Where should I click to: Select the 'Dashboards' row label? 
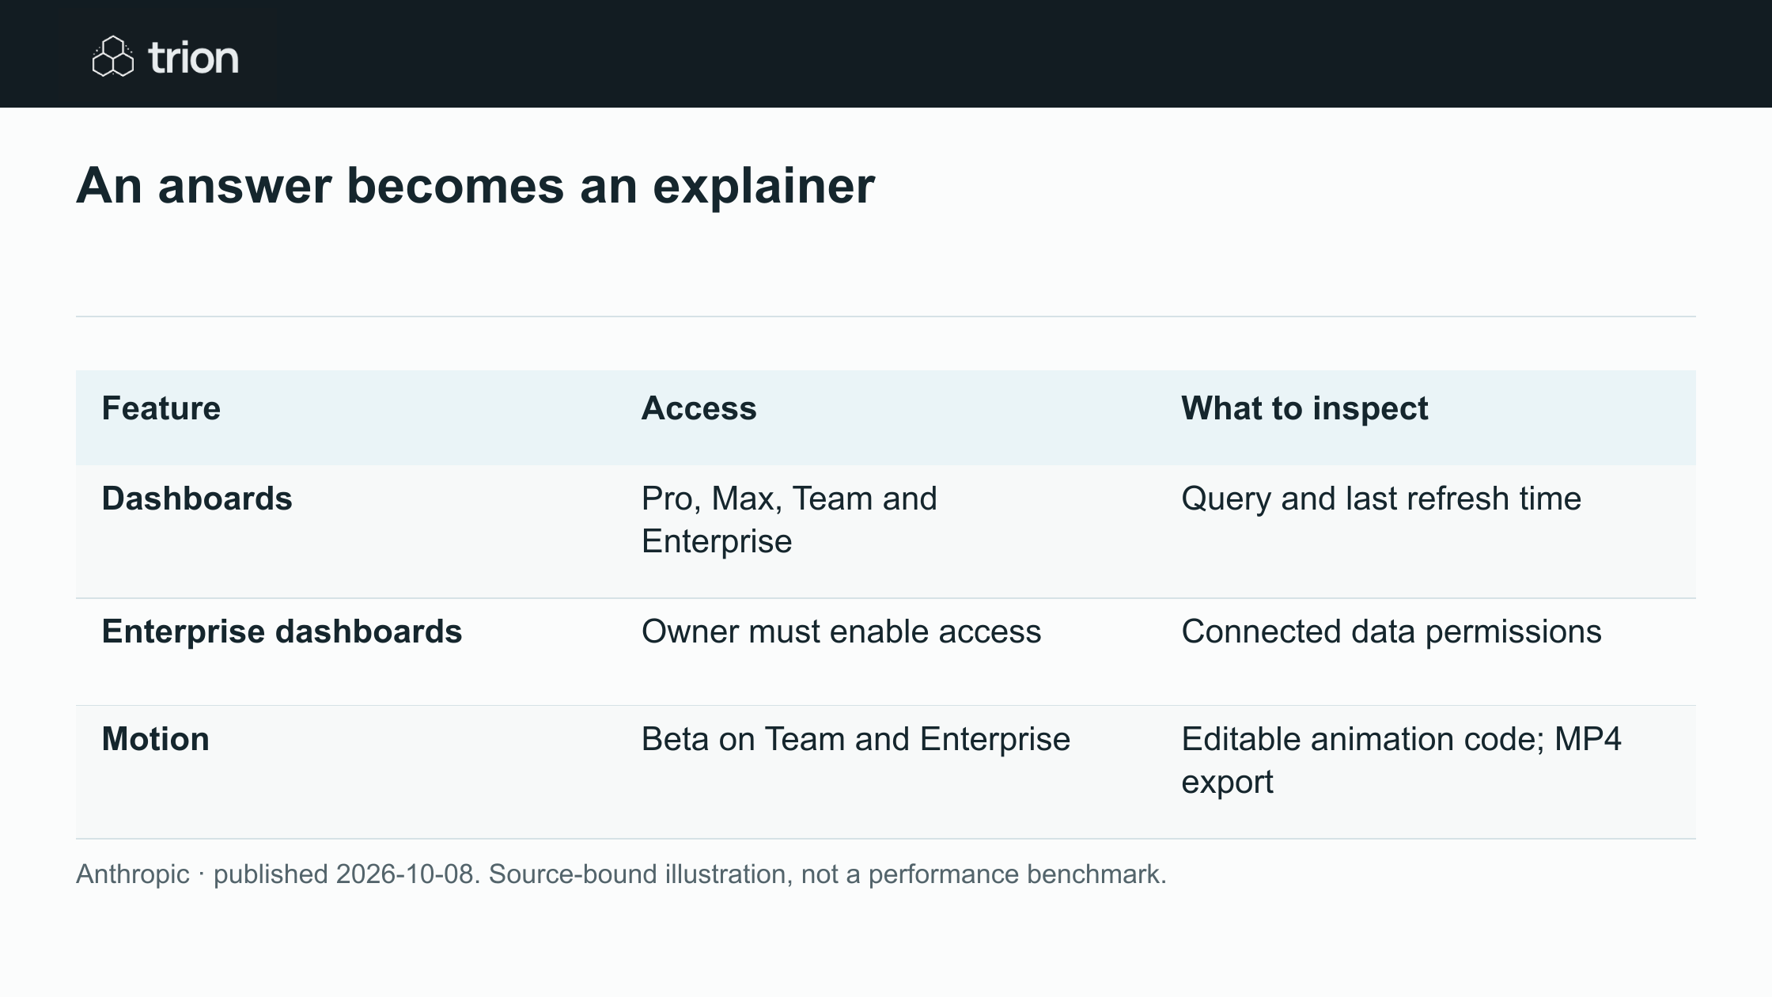(197, 498)
